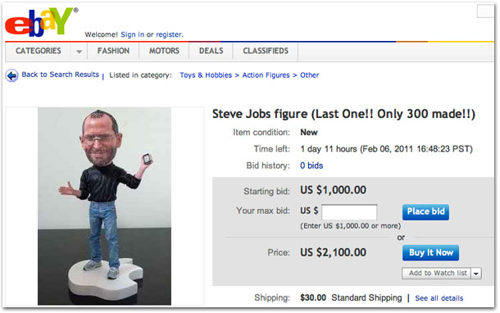Open Action Figures category link
500x313 pixels.
[x=266, y=75]
